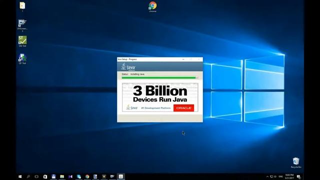Open the QF-Test desktop shortcut
This screenshot has height=180, width=320.
click(x=22, y=59)
